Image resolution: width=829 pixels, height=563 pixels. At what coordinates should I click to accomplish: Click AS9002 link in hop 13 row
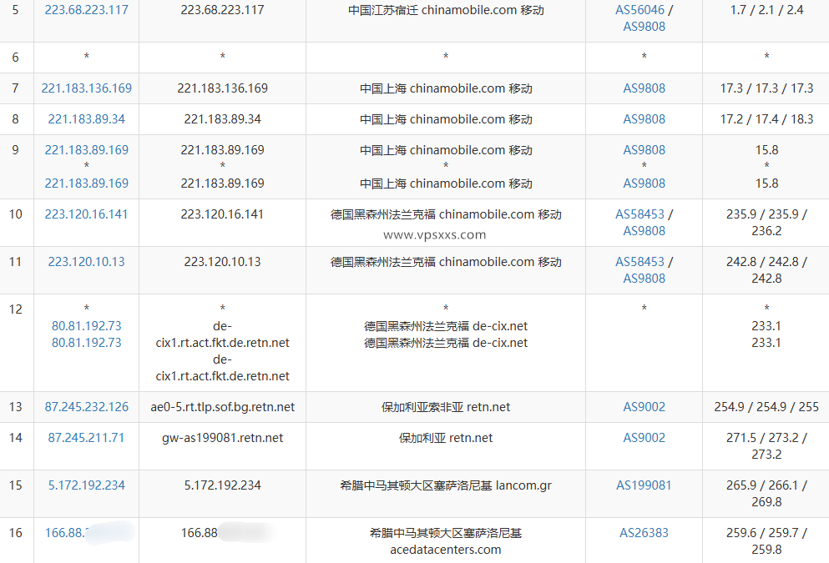[x=644, y=407]
